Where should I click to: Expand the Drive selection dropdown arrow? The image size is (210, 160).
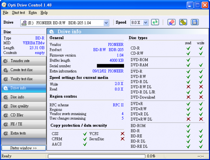(106, 23)
